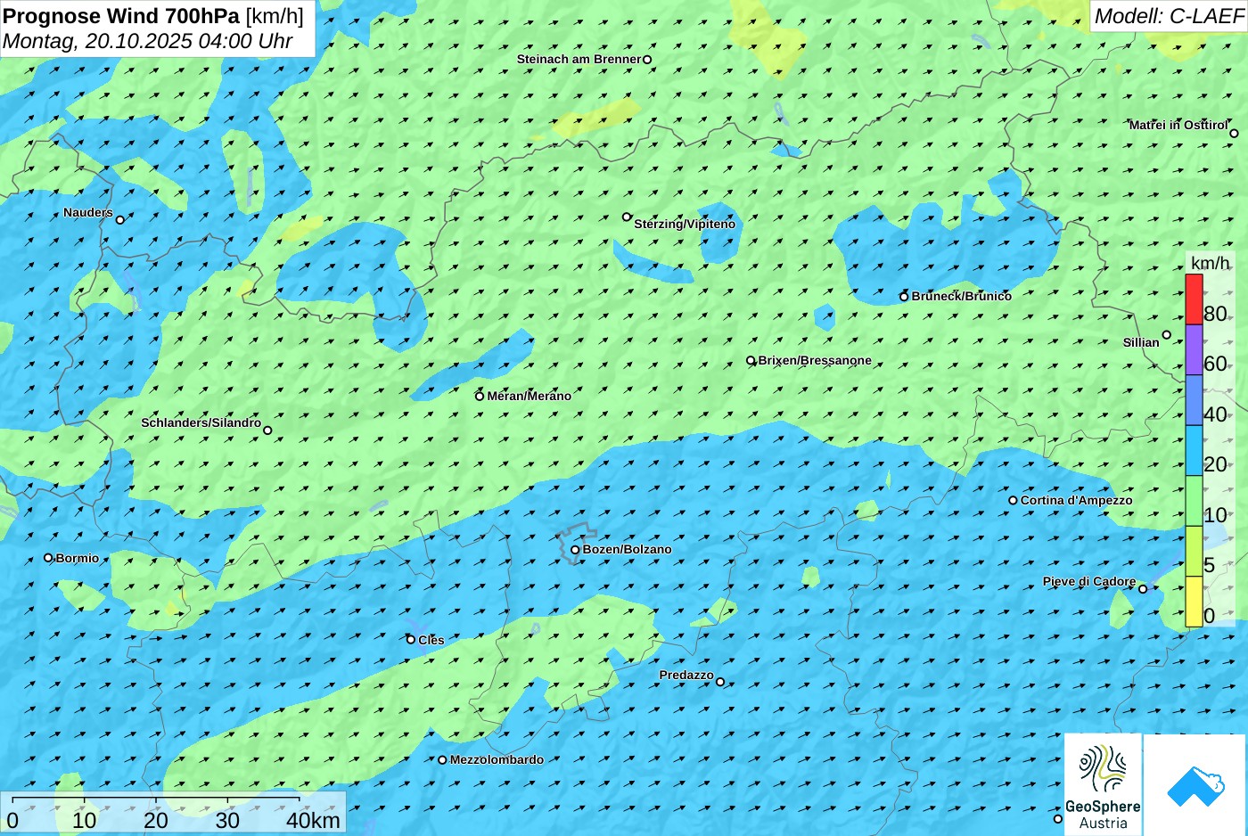1248x836 pixels.
Task: Click the 'Bozen/Bolzano' city label
Action: pos(627,549)
